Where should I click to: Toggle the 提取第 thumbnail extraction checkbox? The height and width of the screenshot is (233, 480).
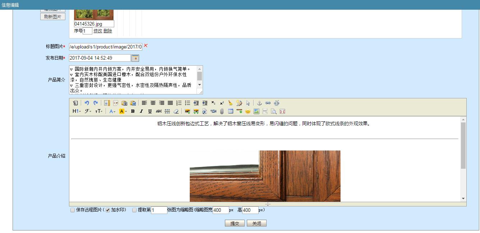coord(134,210)
